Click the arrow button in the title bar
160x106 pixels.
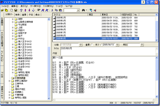pos(143,2)
